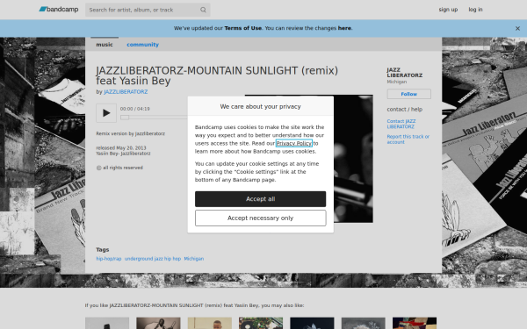Open the sign up link
Image resolution: width=527 pixels, height=329 pixels.
[x=448, y=10]
